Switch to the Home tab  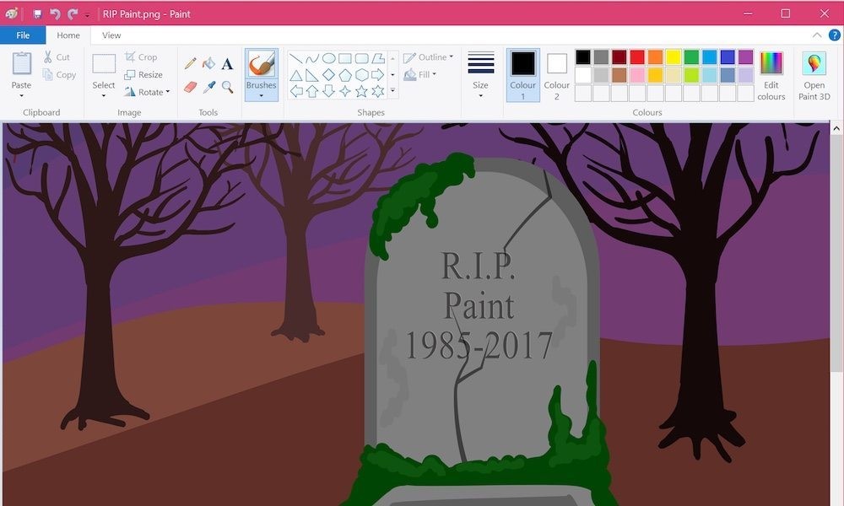[x=68, y=35]
